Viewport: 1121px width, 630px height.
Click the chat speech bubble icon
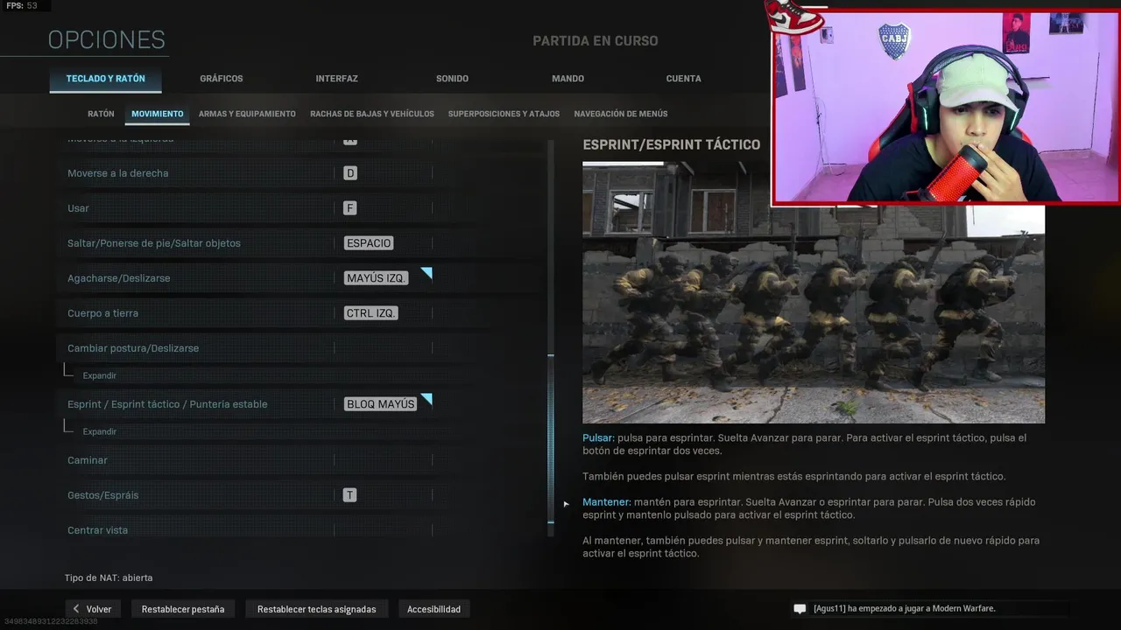click(x=800, y=609)
